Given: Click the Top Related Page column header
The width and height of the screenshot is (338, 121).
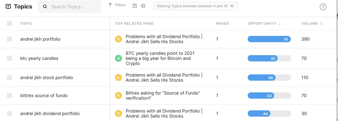Looking at the screenshot, I should 134,23.
